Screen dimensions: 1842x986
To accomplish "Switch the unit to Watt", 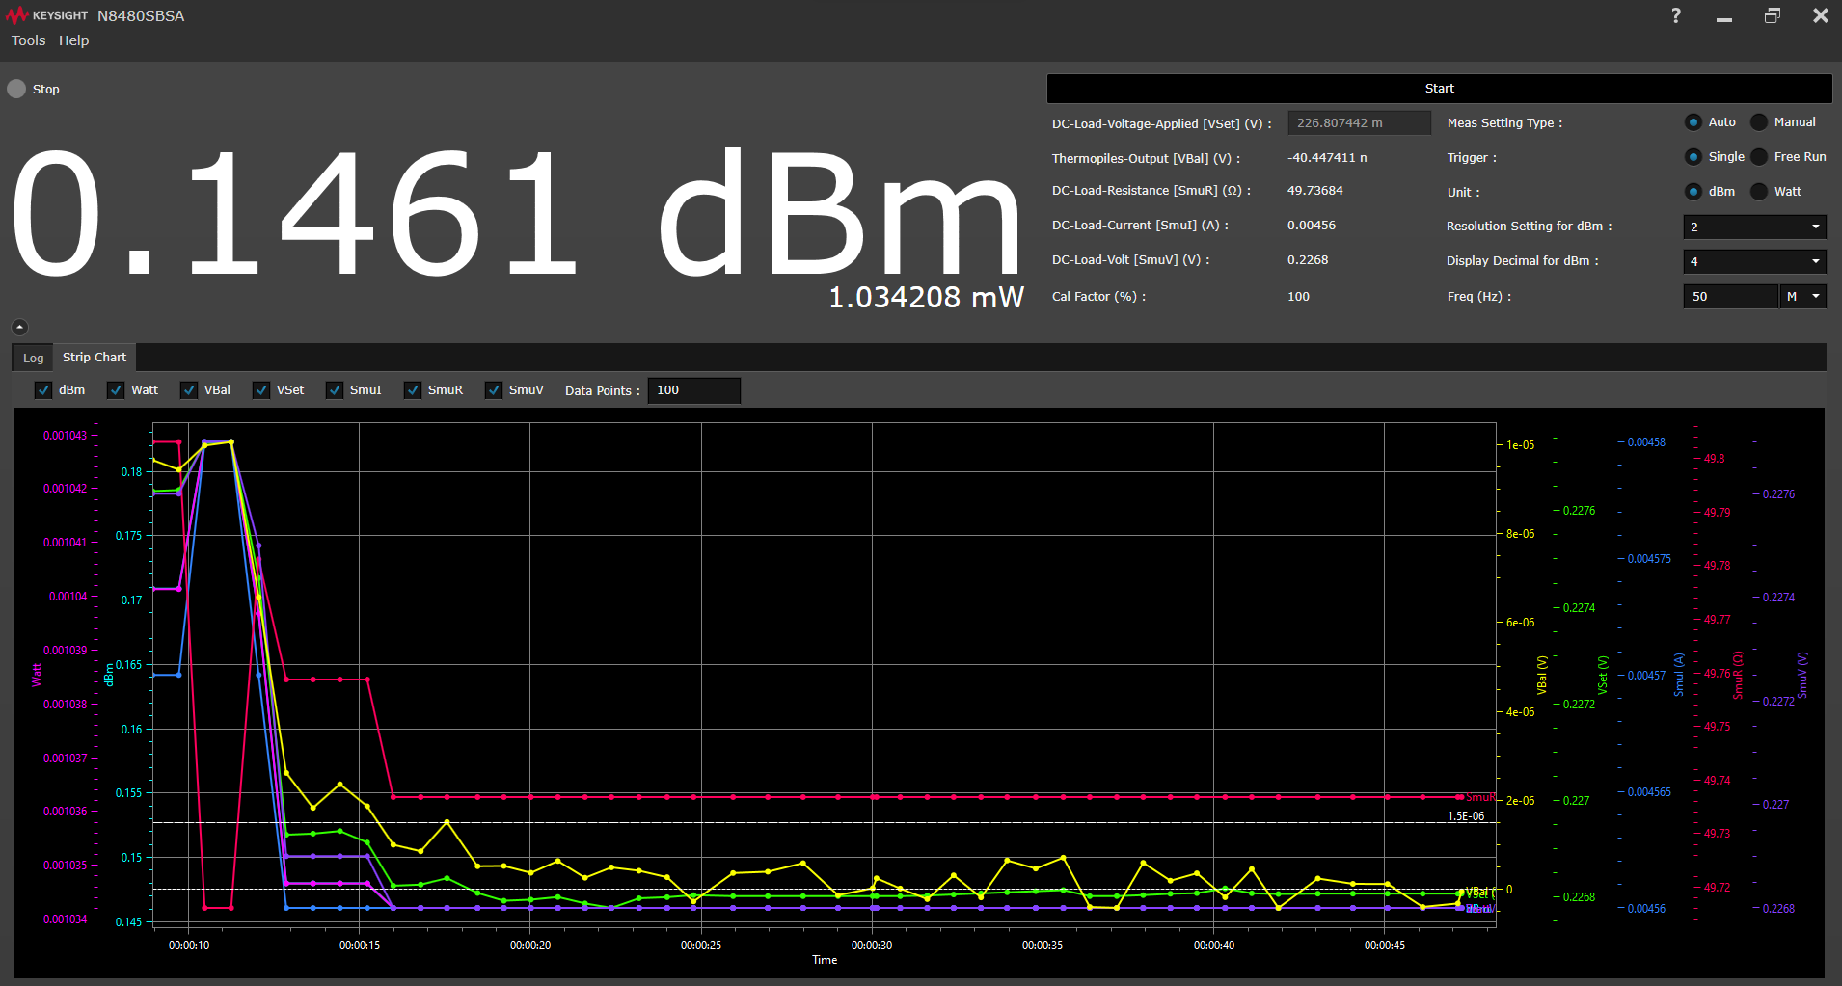I will [1760, 192].
